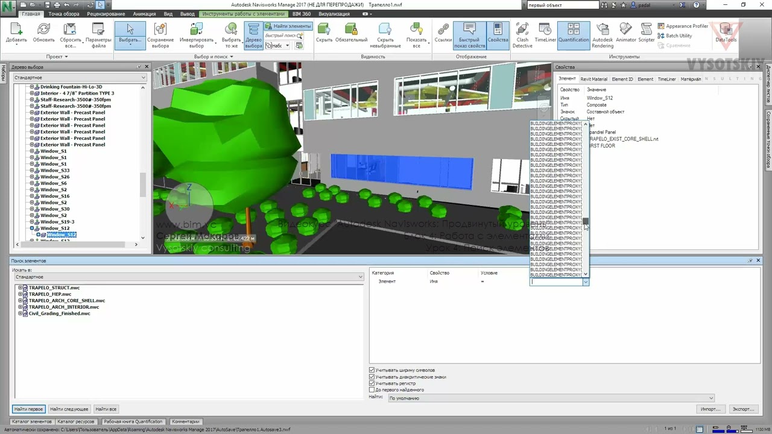Toggle Быстрый показ свойств
Viewport: 772px width, 434px height.
point(469,36)
